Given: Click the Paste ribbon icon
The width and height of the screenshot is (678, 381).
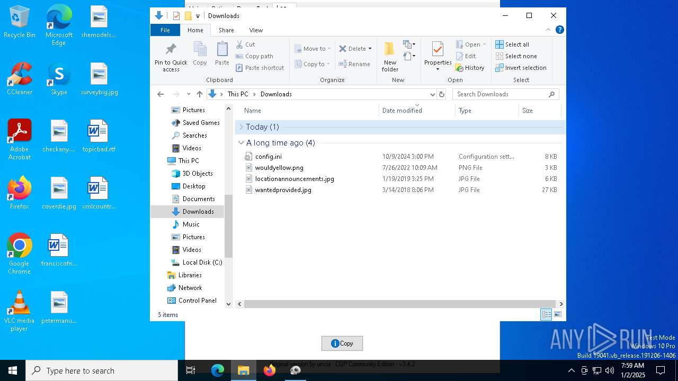Looking at the screenshot, I should [x=222, y=53].
